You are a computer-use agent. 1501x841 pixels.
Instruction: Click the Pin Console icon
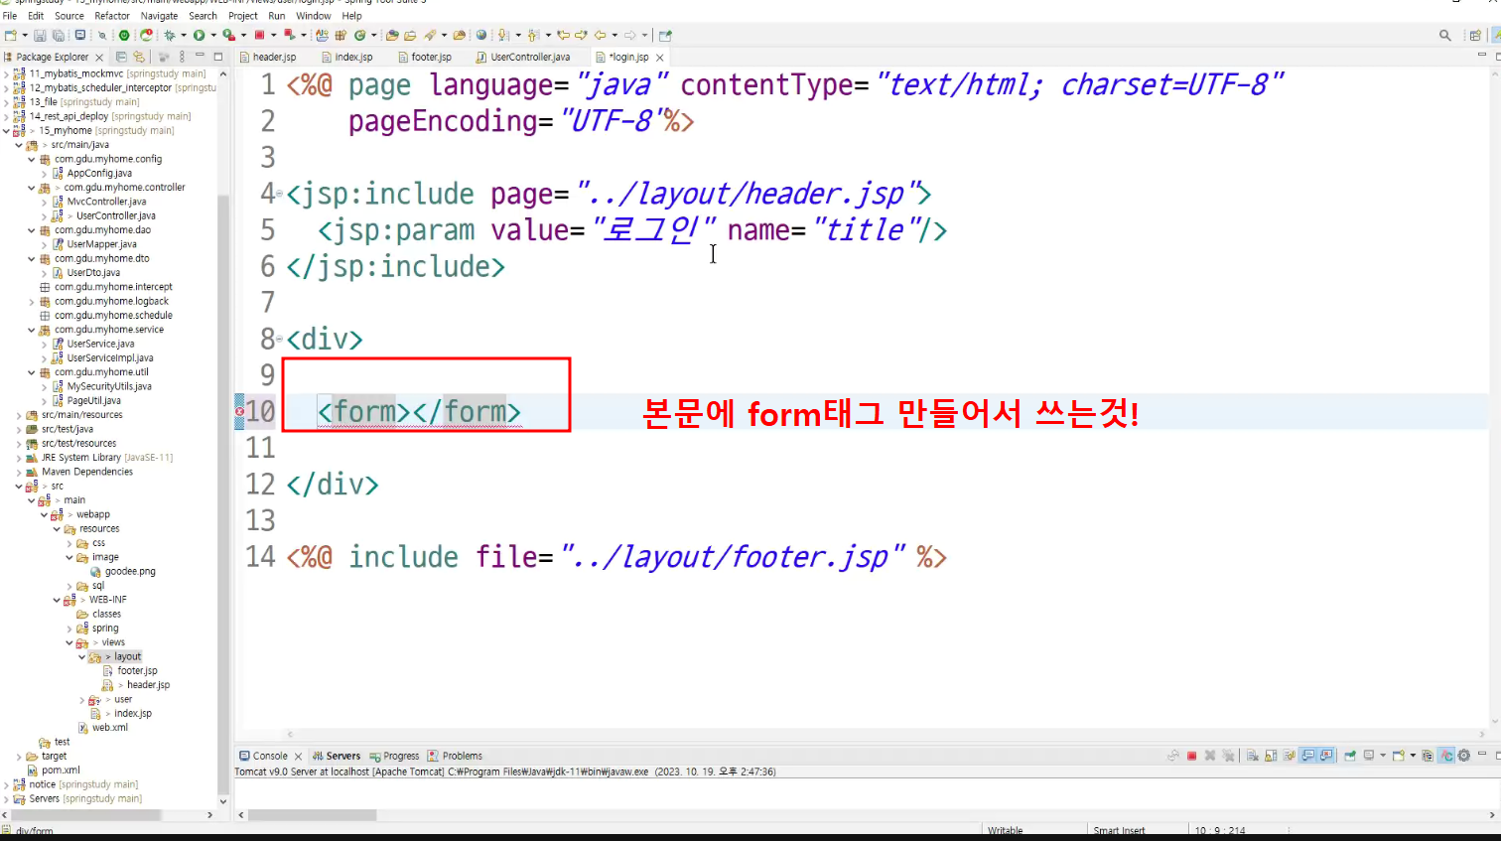(1350, 756)
